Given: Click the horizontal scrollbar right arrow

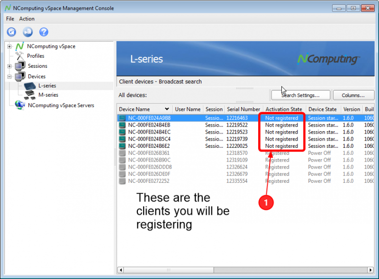Looking at the screenshot, I should pos(370,270).
